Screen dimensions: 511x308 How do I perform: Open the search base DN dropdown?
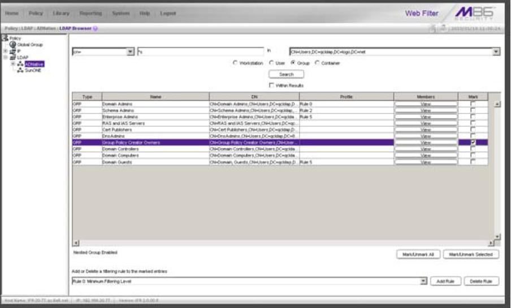[496, 52]
